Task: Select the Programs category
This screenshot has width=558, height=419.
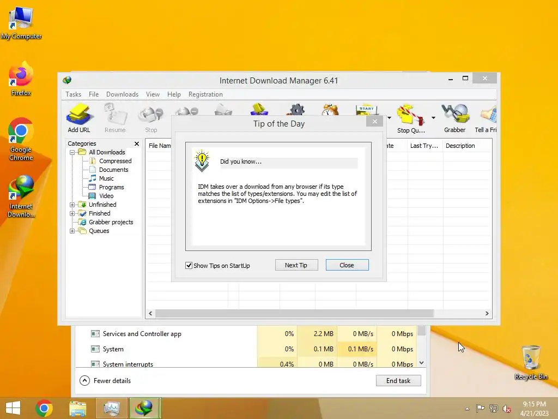Action: point(111,187)
